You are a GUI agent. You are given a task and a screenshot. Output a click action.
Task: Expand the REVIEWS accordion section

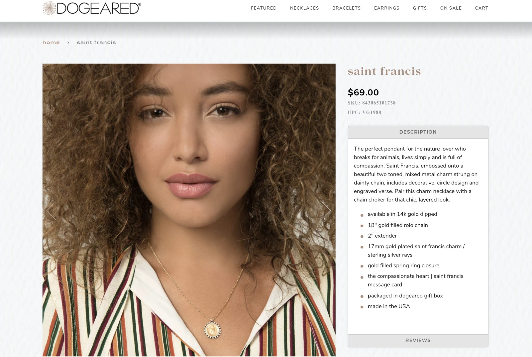[418, 341]
